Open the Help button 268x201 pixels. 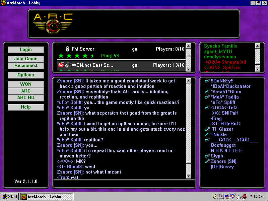[x=26, y=107]
